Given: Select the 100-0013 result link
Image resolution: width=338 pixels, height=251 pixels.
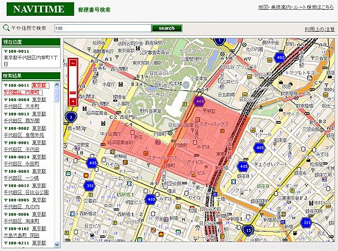Looking at the screenshot, I should (x=26, y=117).
